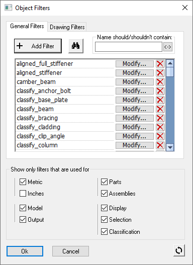Screen dimensions: 193x265
Task: Open Modify for classify_base_plate filter
Action: tap(135, 100)
